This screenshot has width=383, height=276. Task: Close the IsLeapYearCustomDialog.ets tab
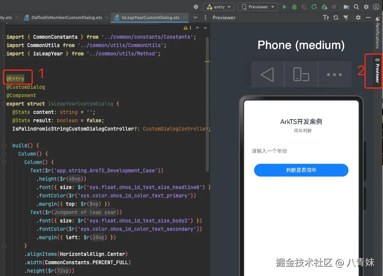184,17
